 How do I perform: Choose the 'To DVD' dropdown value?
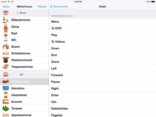point(102,28)
